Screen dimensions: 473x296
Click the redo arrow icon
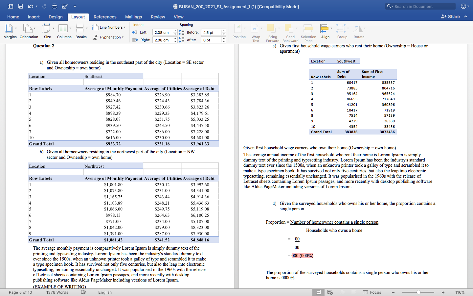coord(44,6)
